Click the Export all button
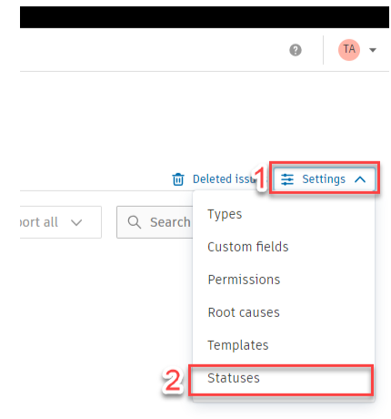Screen dimensions: 391x419 click(61, 222)
